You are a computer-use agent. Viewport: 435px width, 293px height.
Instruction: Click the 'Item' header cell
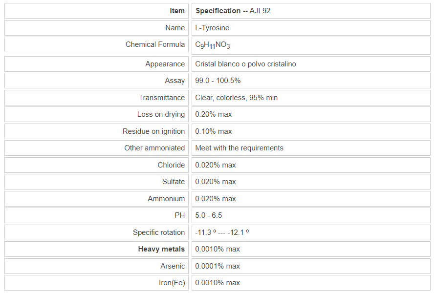pos(177,11)
